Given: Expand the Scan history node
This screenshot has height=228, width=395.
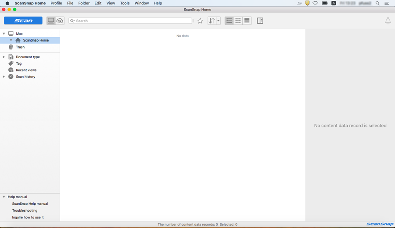Looking at the screenshot, I should click(4, 76).
